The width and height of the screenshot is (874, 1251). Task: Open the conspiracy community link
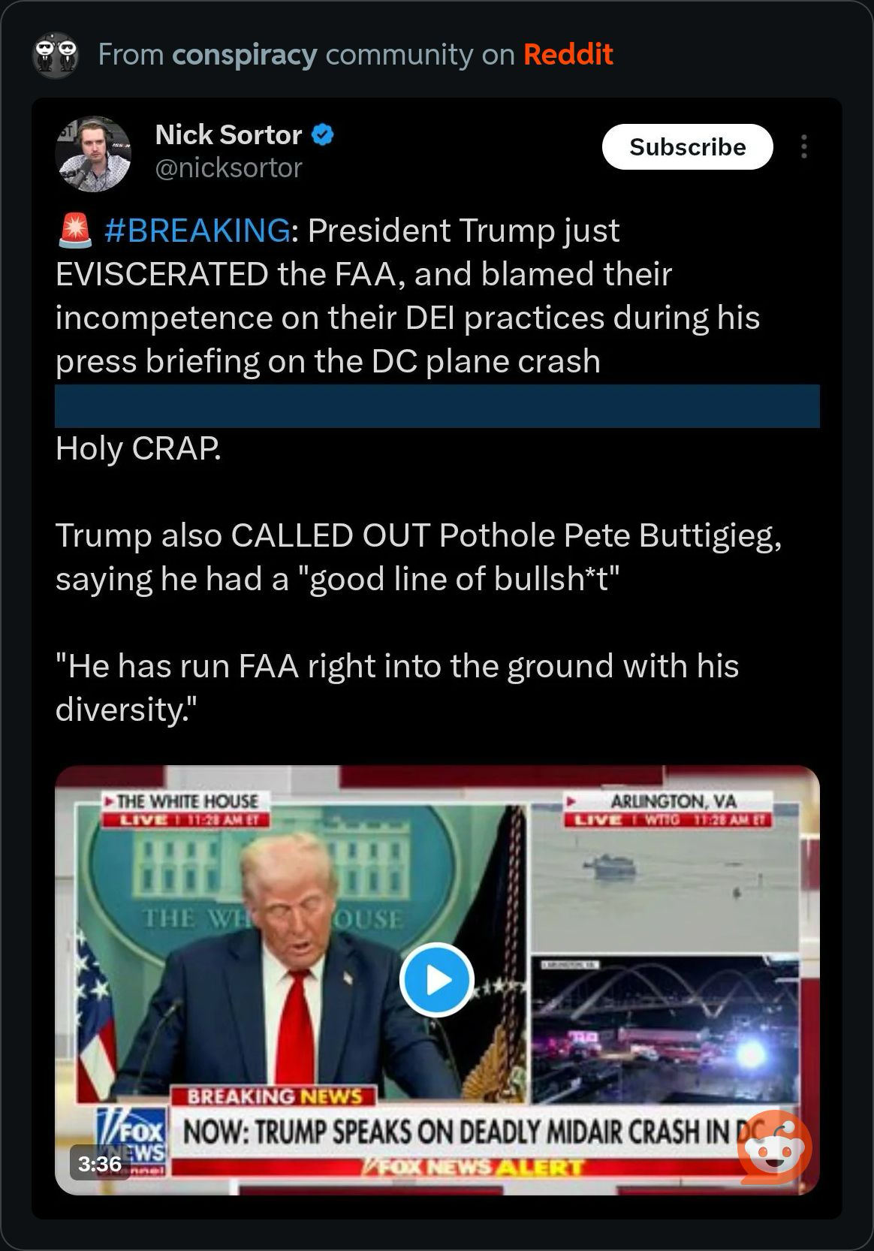244,55
